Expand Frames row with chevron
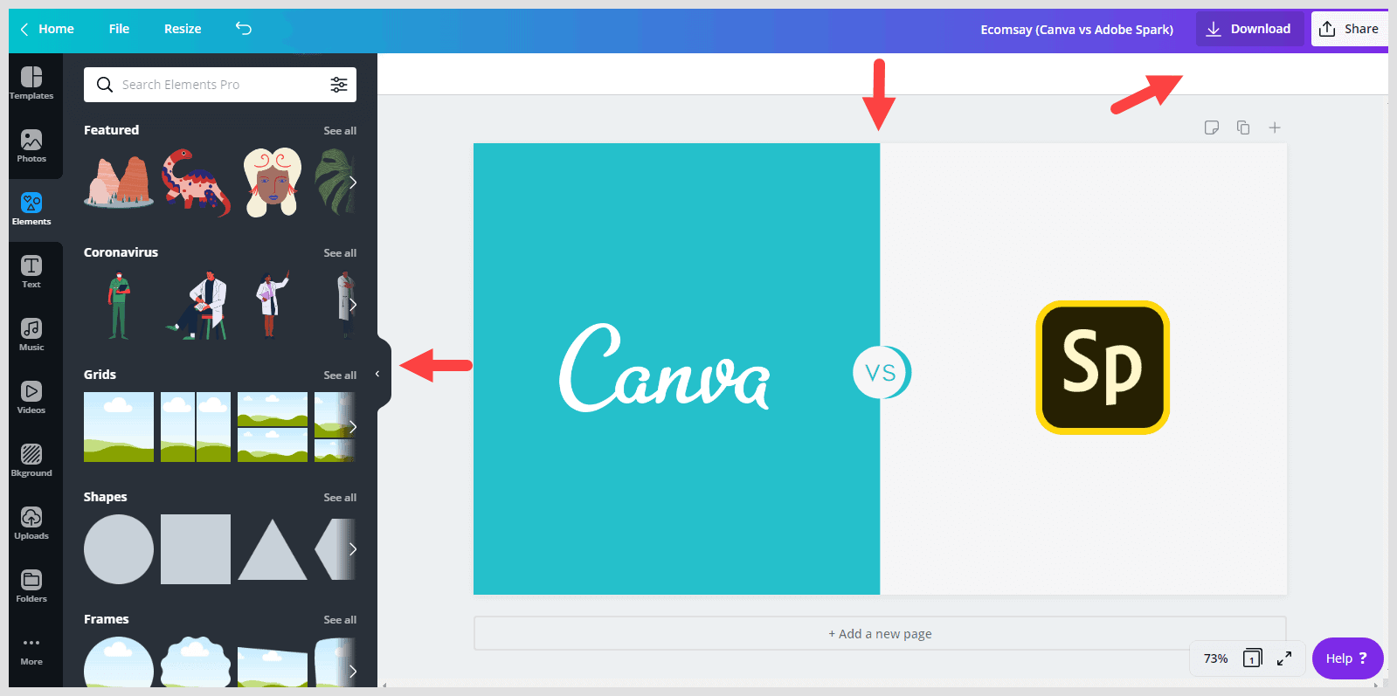The width and height of the screenshot is (1397, 696). coord(353,672)
